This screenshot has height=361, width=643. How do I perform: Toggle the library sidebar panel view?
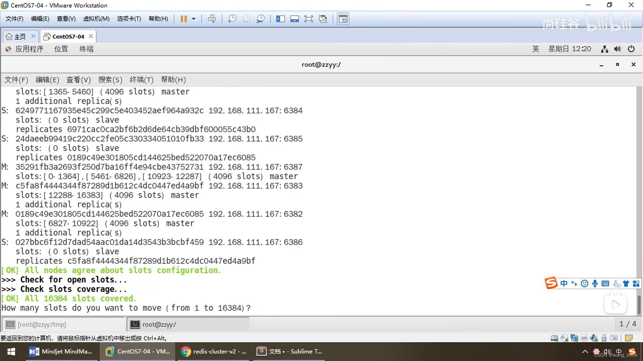pyautogui.click(x=280, y=19)
